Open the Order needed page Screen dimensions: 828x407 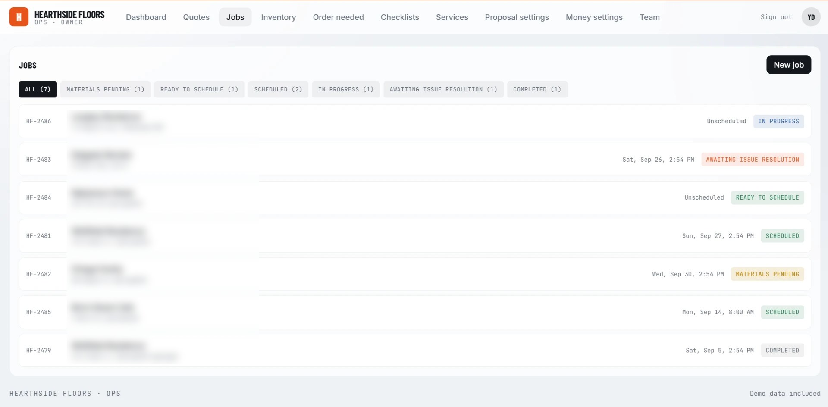pyautogui.click(x=338, y=17)
